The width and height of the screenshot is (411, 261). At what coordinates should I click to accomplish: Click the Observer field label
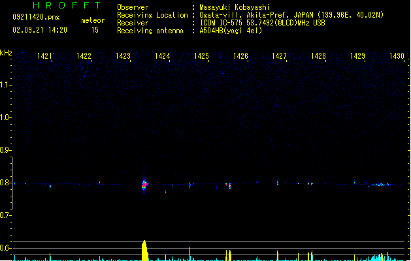coord(133,7)
